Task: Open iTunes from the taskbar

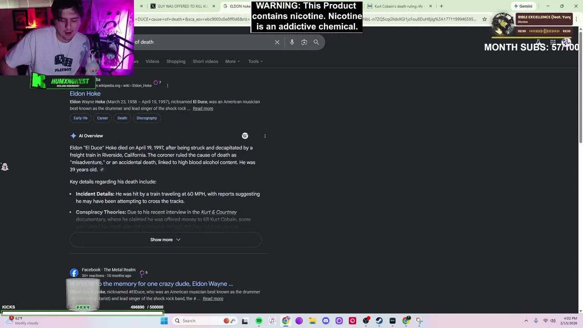Action: (x=272, y=321)
